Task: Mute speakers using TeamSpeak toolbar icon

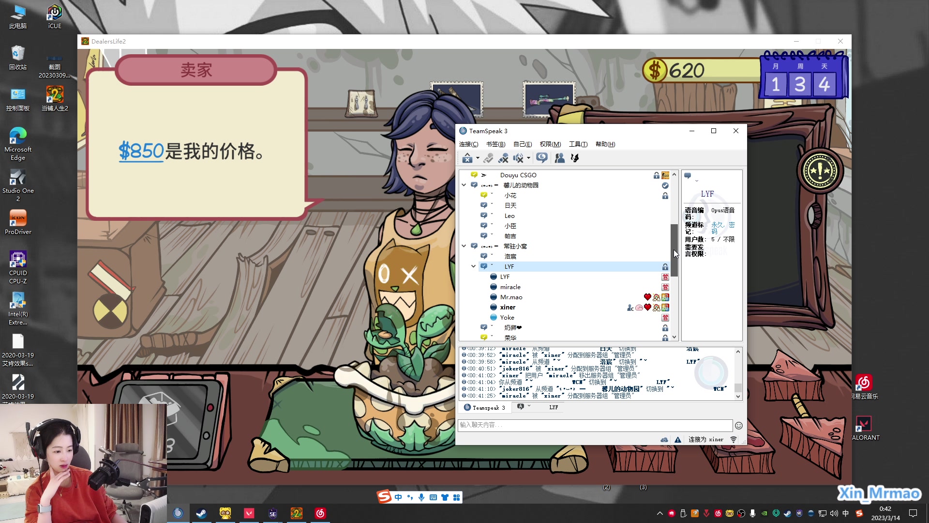Action: point(518,158)
